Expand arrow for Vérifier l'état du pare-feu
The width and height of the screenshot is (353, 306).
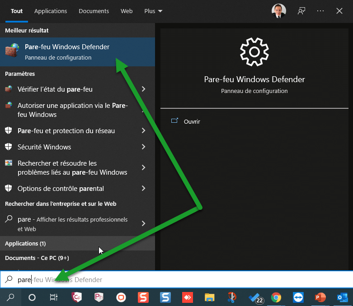(x=144, y=89)
